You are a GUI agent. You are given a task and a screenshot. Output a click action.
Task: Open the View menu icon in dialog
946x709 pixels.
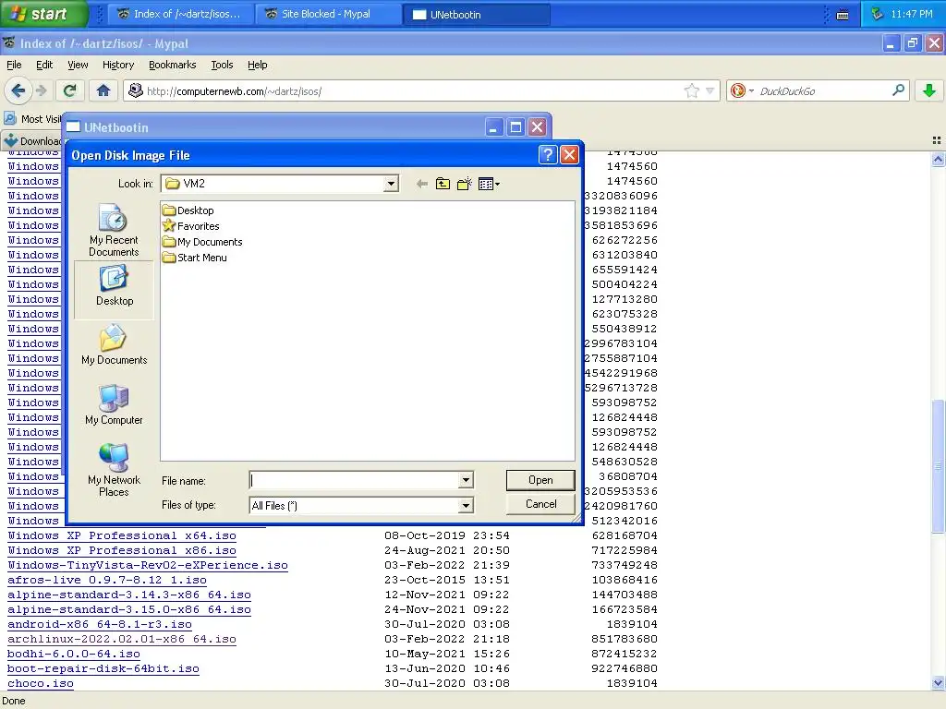click(x=489, y=184)
